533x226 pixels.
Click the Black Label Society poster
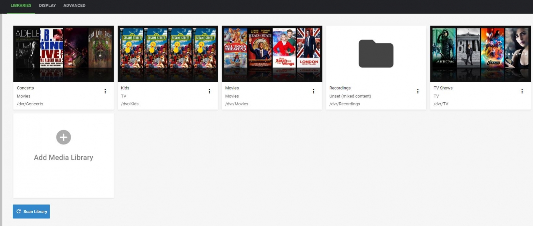click(100, 48)
